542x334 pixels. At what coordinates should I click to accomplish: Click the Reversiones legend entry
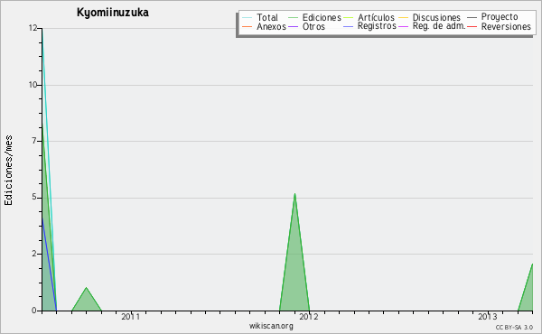click(506, 26)
